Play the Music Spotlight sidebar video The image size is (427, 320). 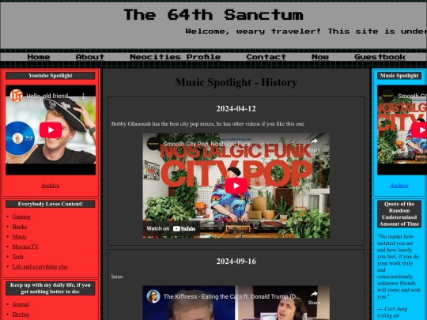[419, 130]
